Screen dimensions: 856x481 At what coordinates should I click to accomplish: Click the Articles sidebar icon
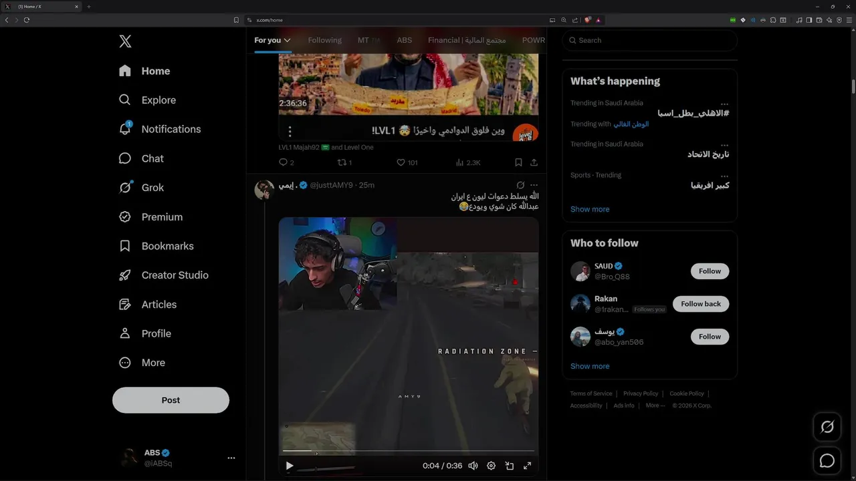click(x=125, y=305)
